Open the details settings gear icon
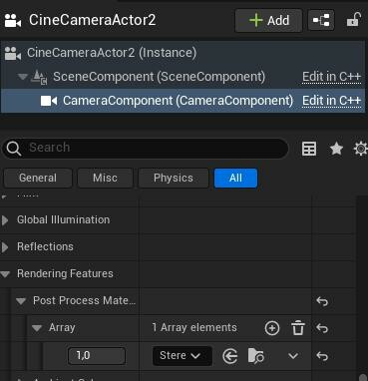The image size is (368, 381). click(361, 149)
